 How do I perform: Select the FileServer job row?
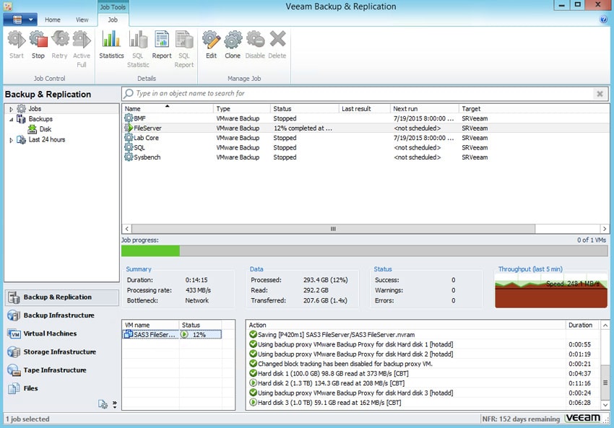(x=366, y=128)
